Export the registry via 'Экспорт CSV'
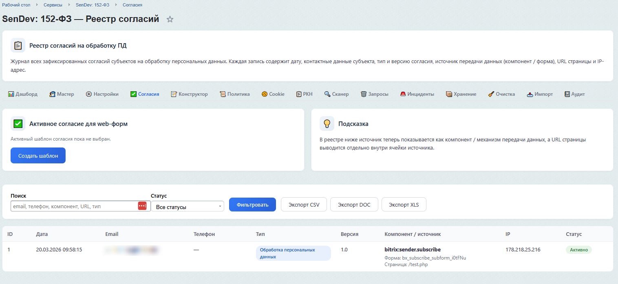 click(304, 205)
